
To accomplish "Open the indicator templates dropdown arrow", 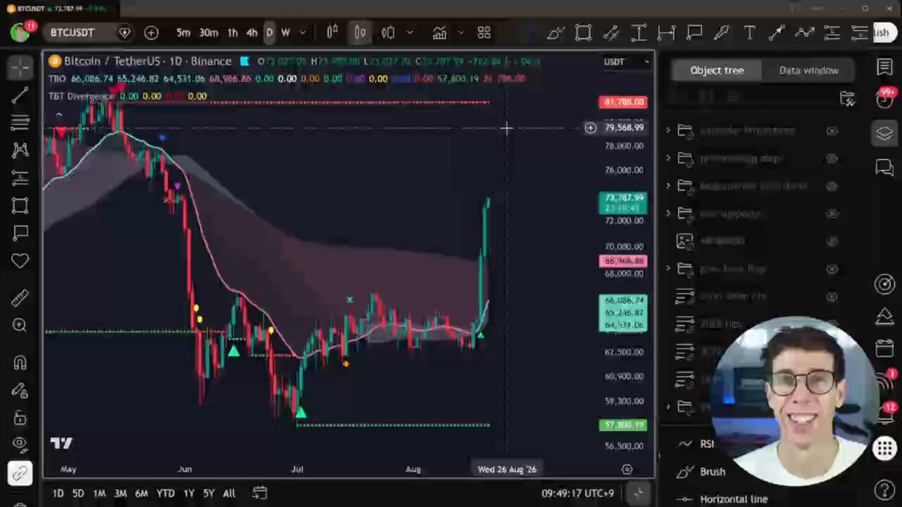I will pyautogui.click(x=461, y=33).
